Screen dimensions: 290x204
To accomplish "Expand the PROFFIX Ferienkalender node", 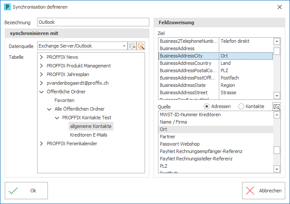I will pyautogui.click(x=41, y=143).
